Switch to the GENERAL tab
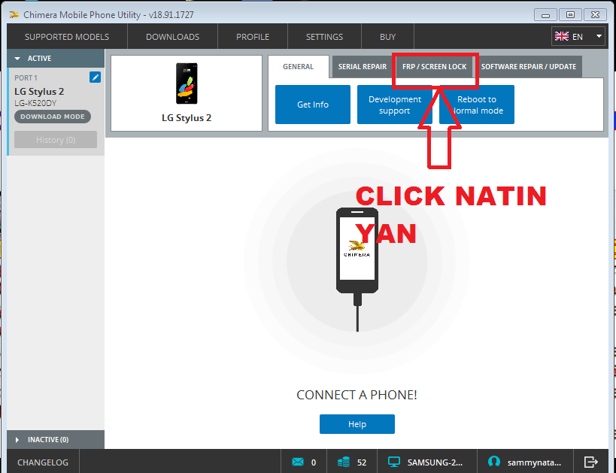 click(x=298, y=66)
